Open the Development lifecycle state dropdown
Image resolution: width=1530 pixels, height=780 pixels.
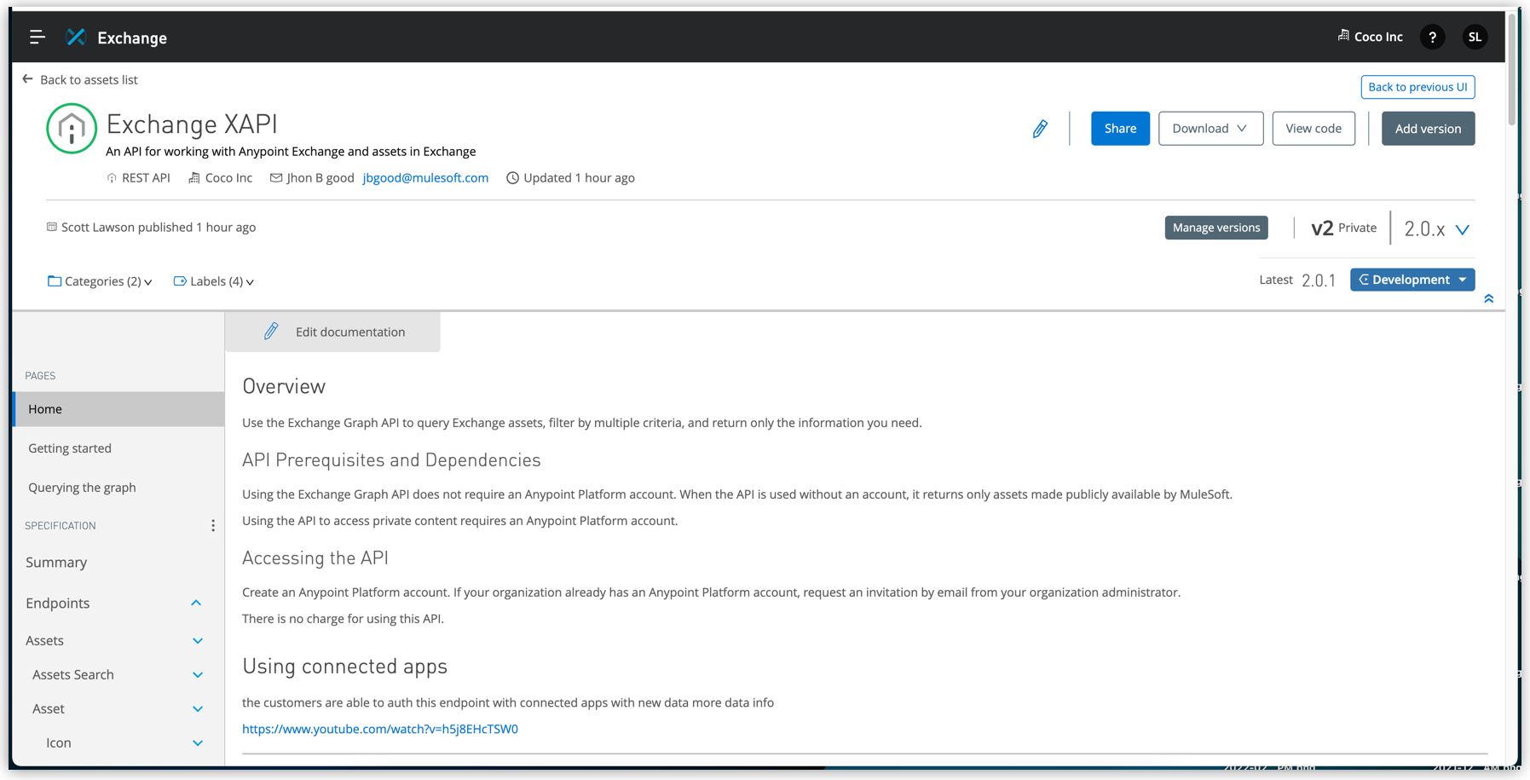pyautogui.click(x=1412, y=280)
